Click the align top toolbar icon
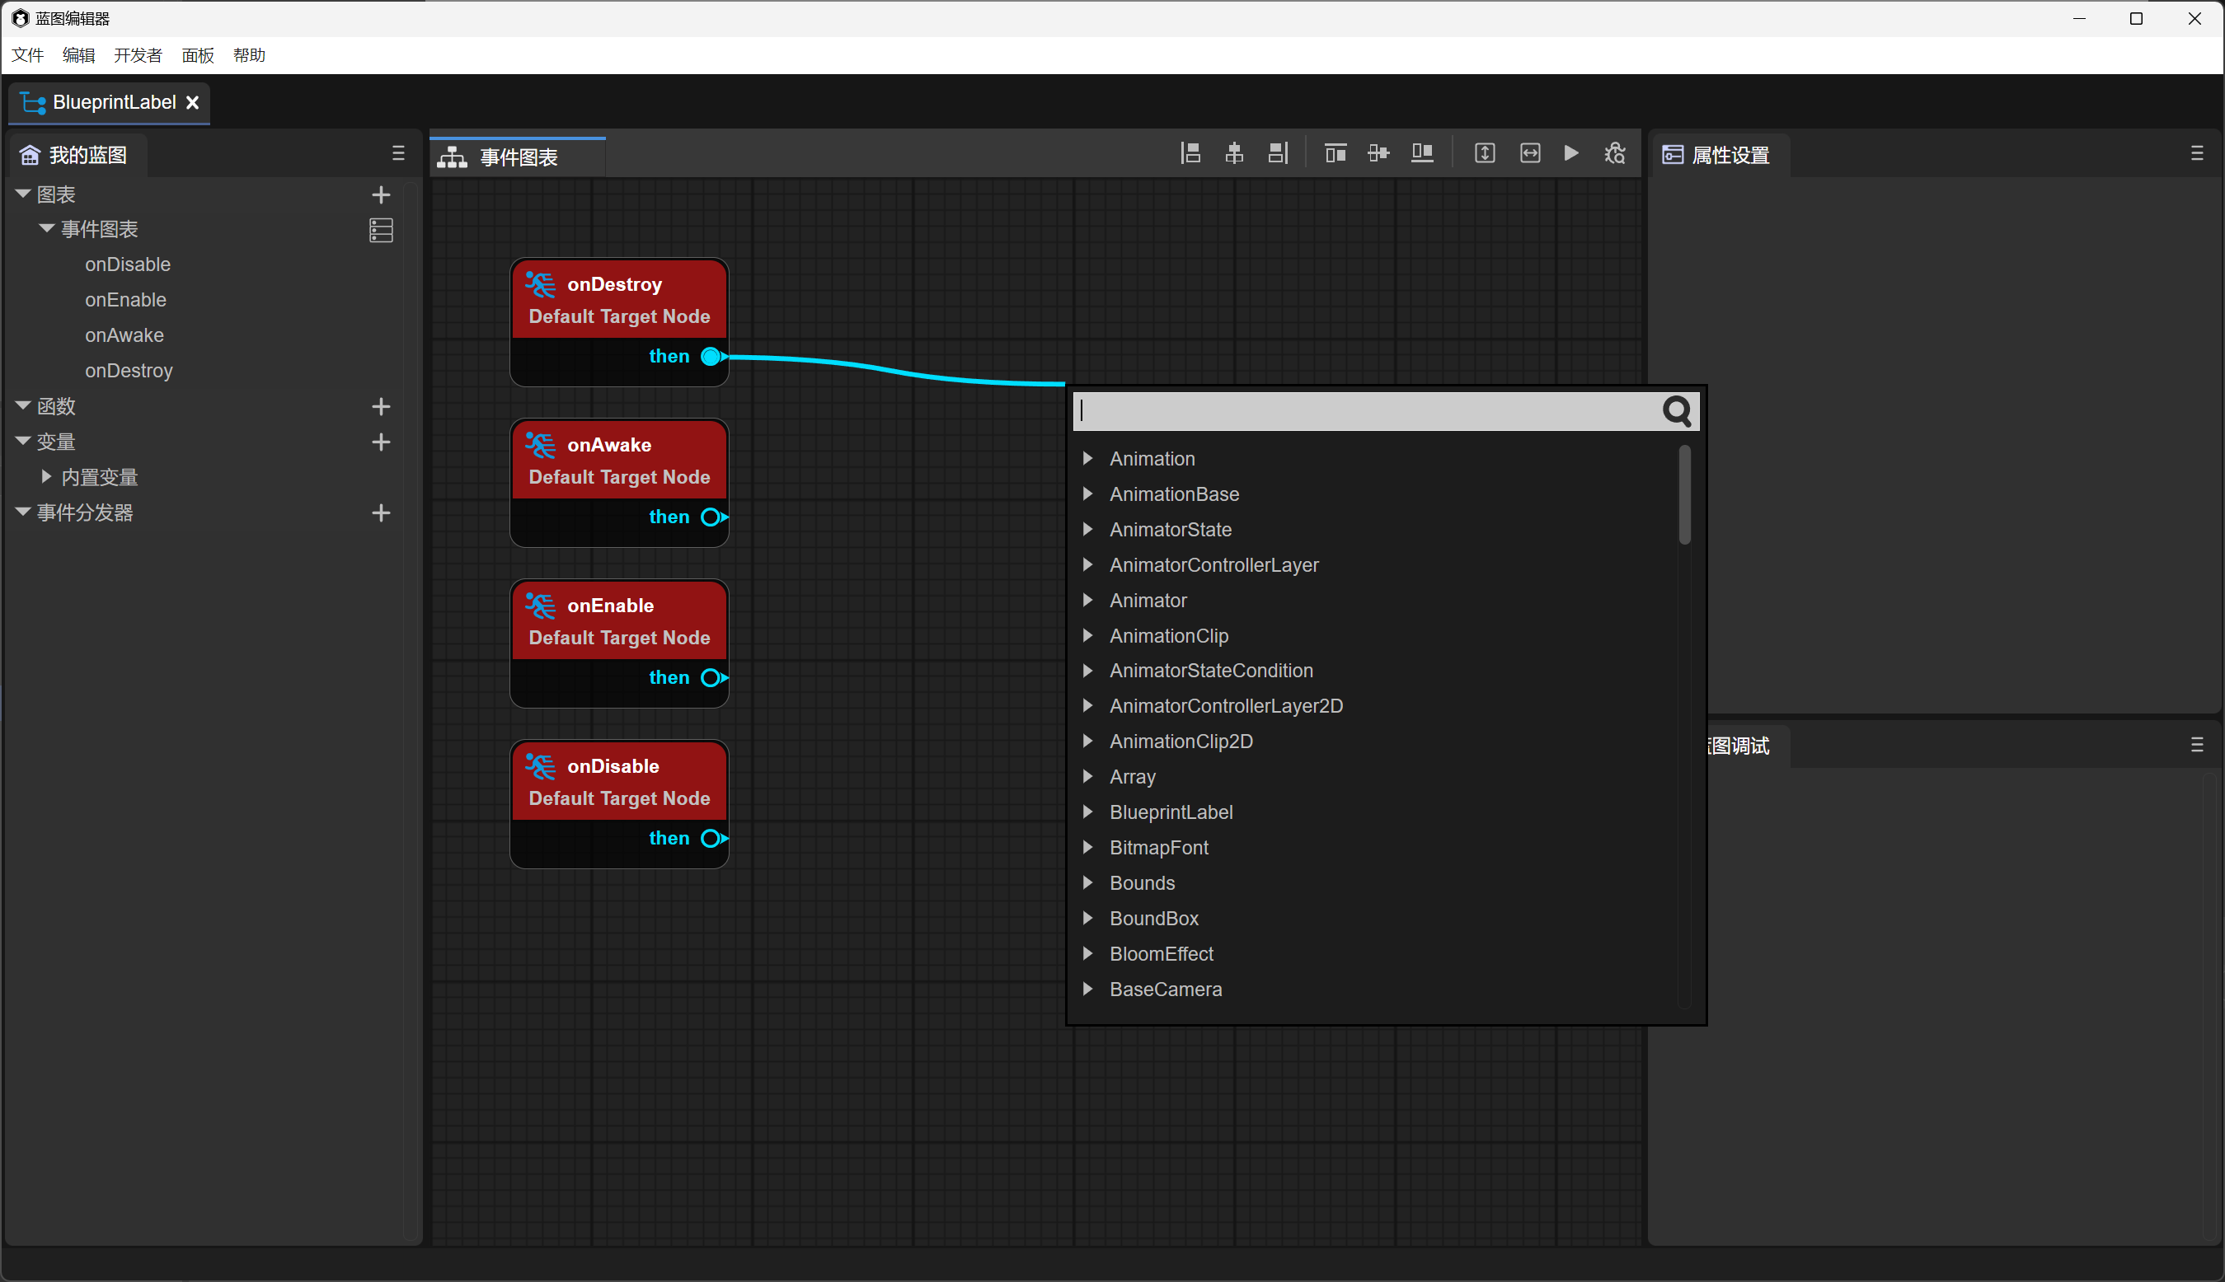The image size is (2225, 1282). coord(1335,153)
